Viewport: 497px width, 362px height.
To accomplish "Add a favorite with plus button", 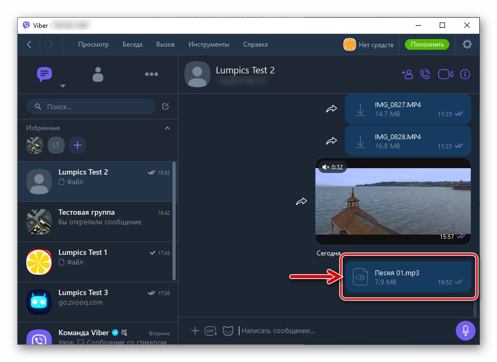I will (78, 145).
